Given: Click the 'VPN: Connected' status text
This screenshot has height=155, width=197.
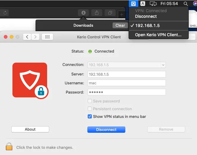Looking at the screenshot, I should 151,11.
